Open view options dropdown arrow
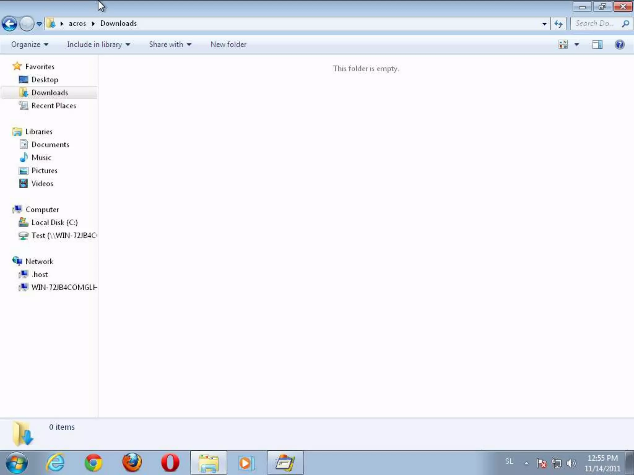Image resolution: width=634 pixels, height=475 pixels. pyautogui.click(x=577, y=45)
